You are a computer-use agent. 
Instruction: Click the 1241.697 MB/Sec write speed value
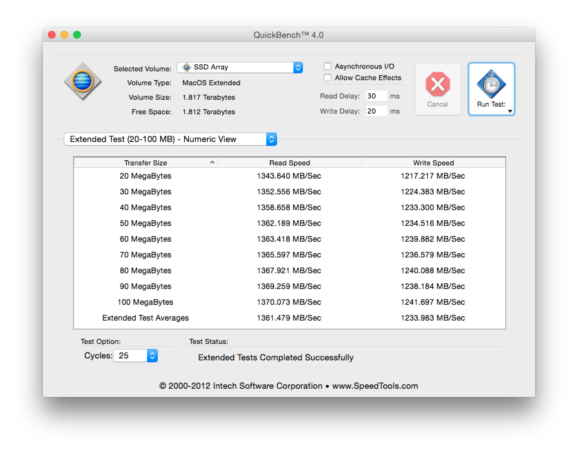[x=433, y=302]
